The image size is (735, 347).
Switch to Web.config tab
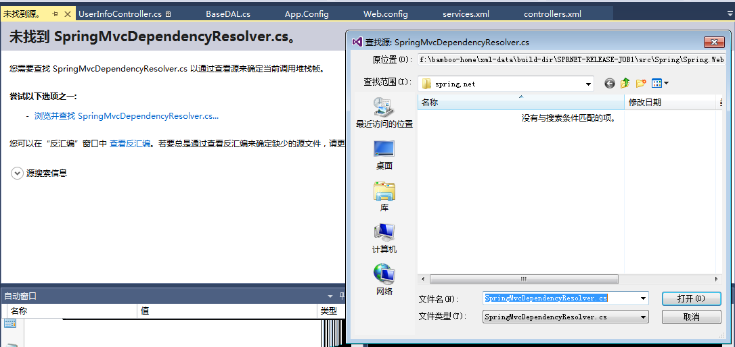coord(385,14)
